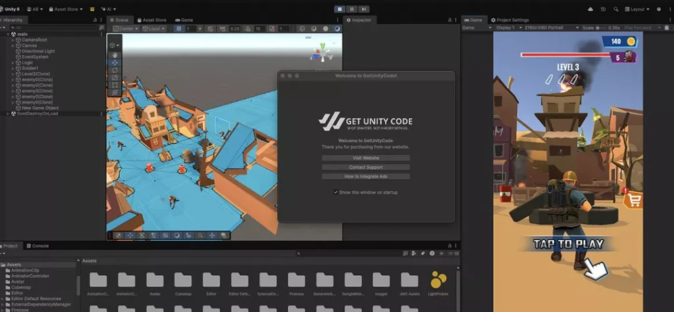
Task: Click the Scene orientation gizmo
Action: (321, 54)
